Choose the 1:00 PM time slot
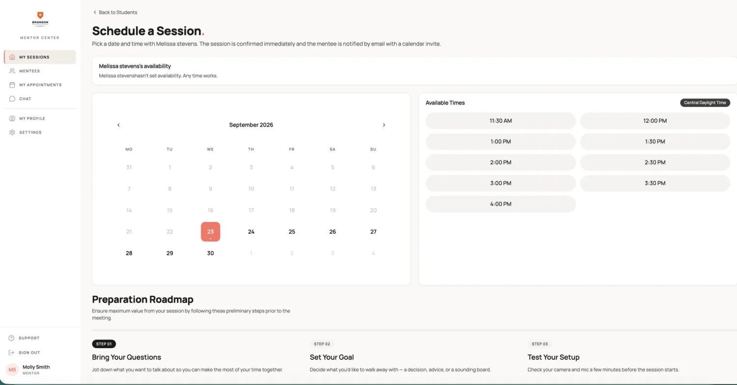 tap(501, 141)
